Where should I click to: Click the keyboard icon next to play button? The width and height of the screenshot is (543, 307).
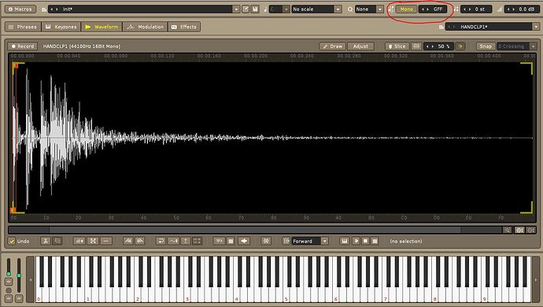click(x=344, y=241)
